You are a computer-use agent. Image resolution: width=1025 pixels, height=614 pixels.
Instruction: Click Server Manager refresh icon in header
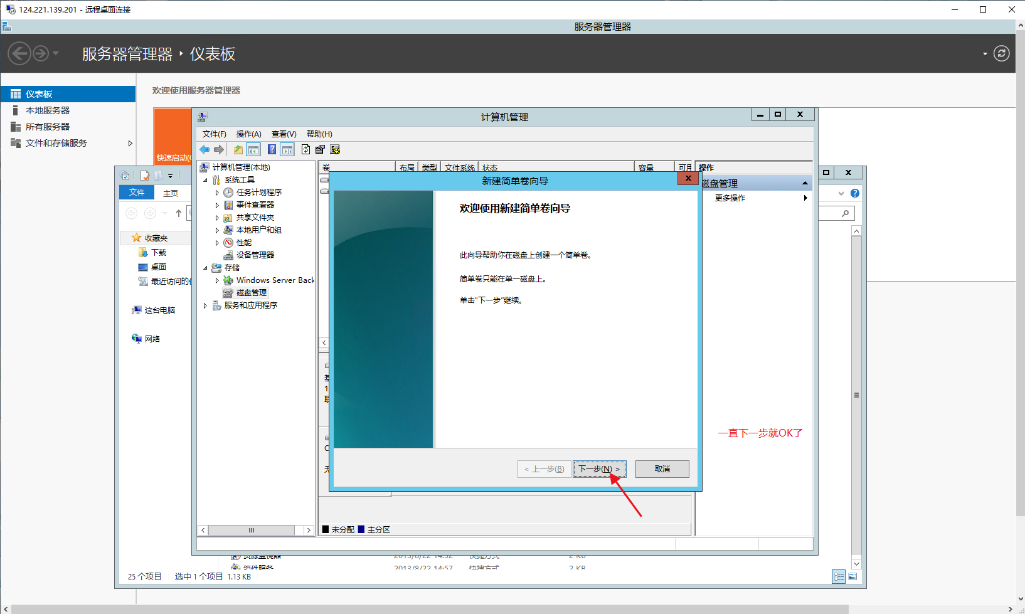coord(1002,54)
